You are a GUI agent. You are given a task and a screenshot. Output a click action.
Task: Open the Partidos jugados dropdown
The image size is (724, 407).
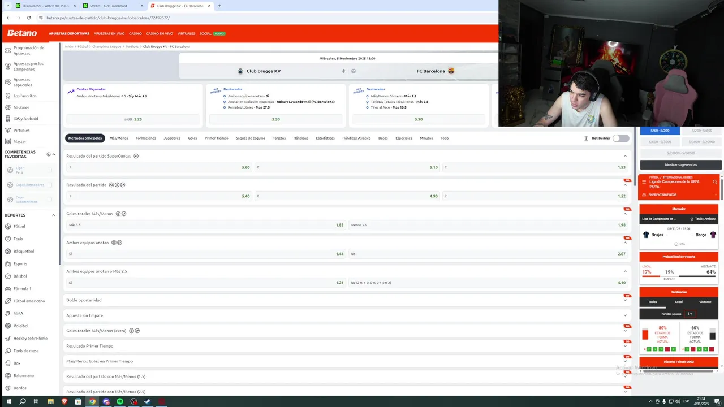(689, 314)
